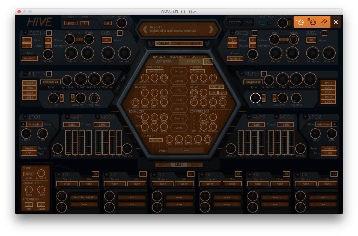The width and height of the screenshot is (358, 236).
Task: Toggle FILT1 input on the FILT2 source list
Action: tap(328, 92)
